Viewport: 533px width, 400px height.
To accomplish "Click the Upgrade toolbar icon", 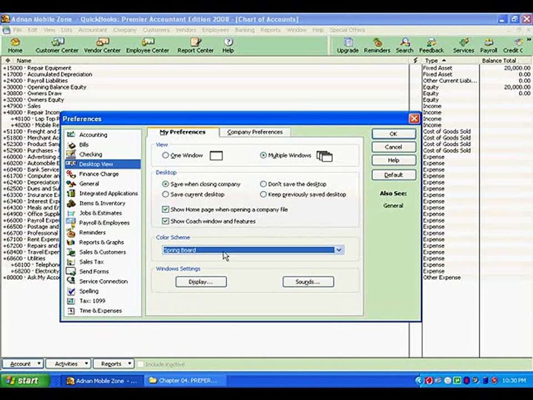I will pos(348,46).
